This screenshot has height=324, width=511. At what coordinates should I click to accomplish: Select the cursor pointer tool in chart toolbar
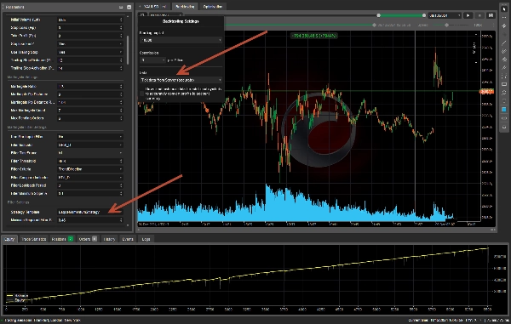pyautogui.click(x=504, y=9)
